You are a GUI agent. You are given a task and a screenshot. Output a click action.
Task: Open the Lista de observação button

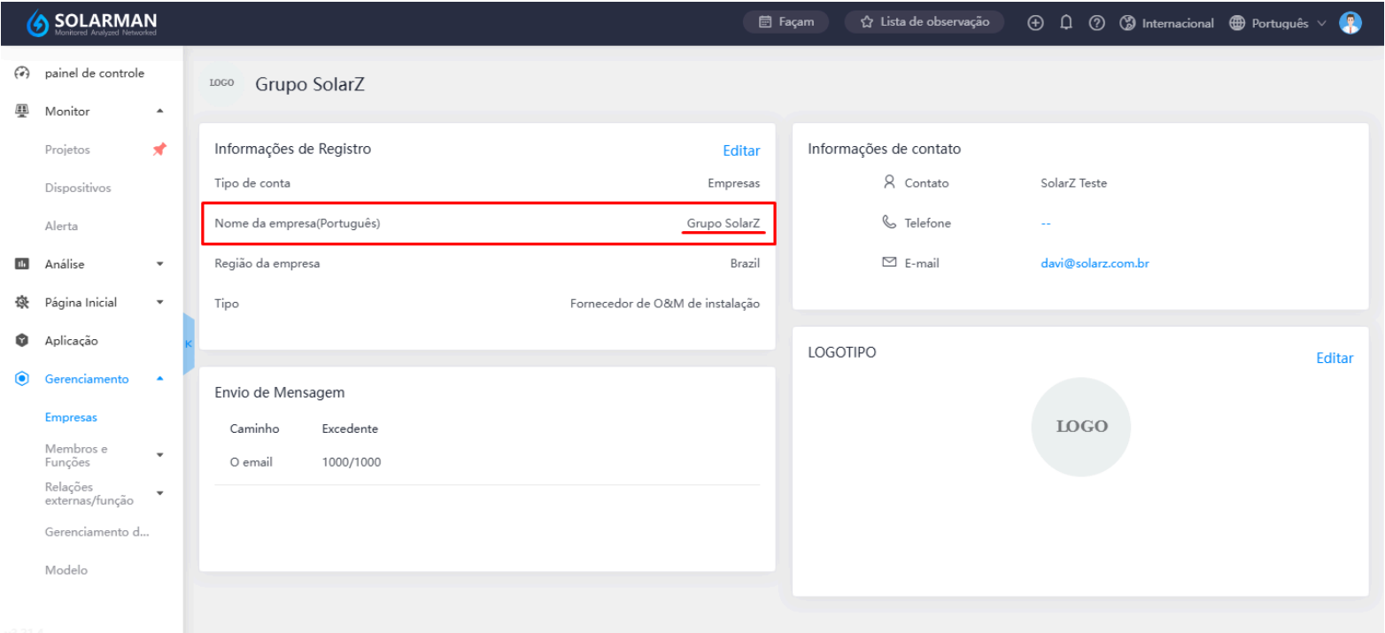pyautogui.click(x=925, y=22)
